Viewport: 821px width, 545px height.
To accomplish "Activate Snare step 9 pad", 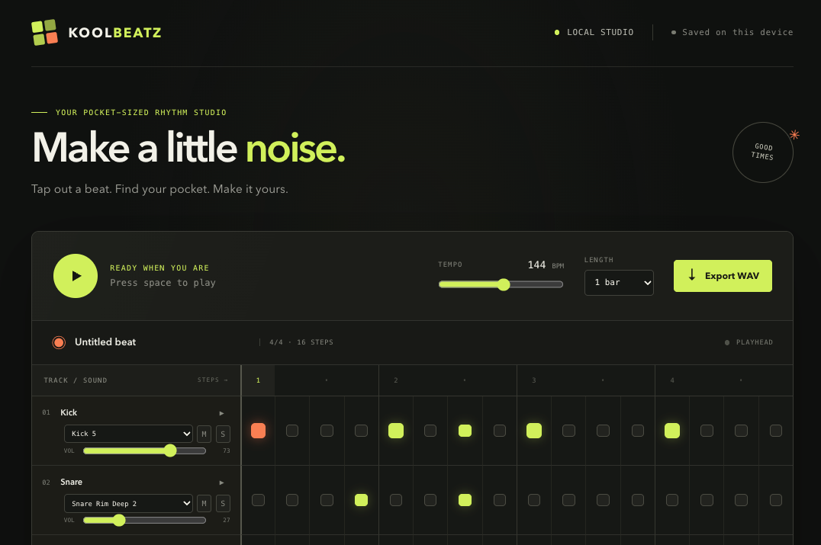I will (x=534, y=501).
